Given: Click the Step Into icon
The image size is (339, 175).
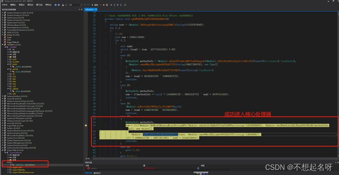Looking at the screenshot, I should [114, 5].
